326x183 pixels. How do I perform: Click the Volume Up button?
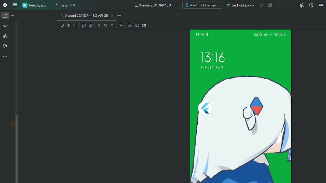click(69, 25)
